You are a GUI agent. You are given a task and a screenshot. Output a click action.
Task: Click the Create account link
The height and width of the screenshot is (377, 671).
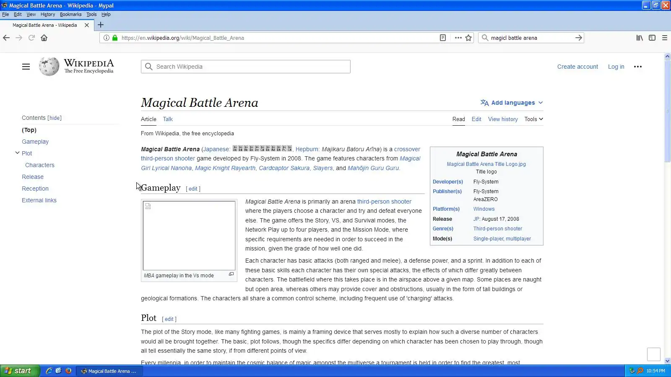[577, 67]
